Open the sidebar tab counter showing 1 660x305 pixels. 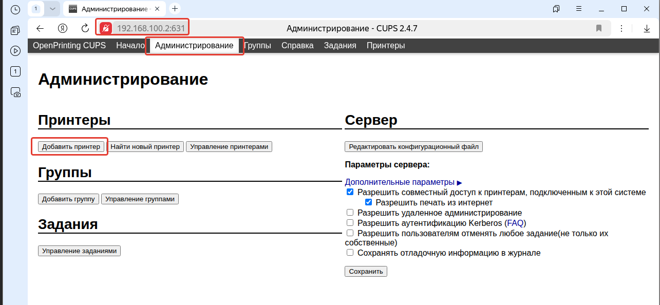click(15, 71)
